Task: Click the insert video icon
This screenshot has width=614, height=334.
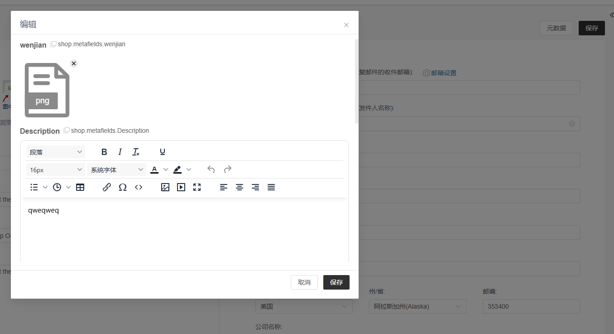Action: 181,187
